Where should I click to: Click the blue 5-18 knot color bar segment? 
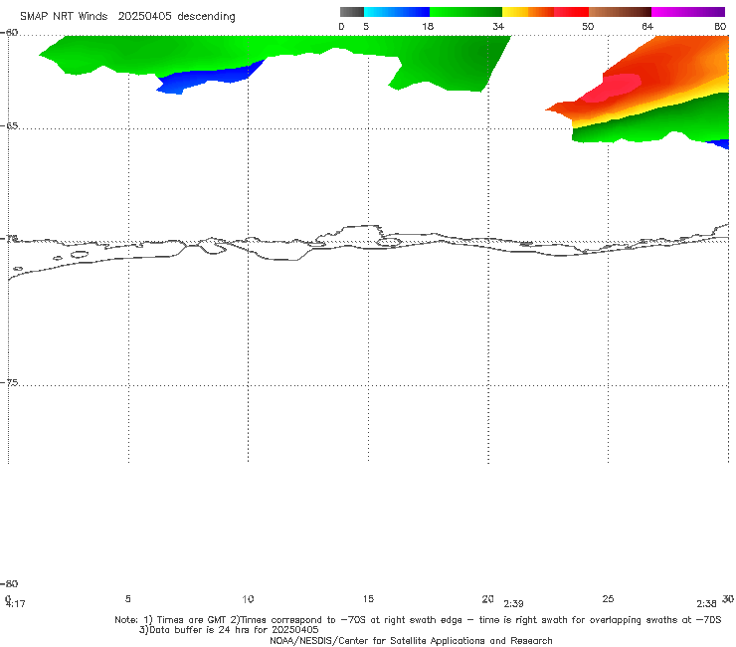click(x=396, y=12)
